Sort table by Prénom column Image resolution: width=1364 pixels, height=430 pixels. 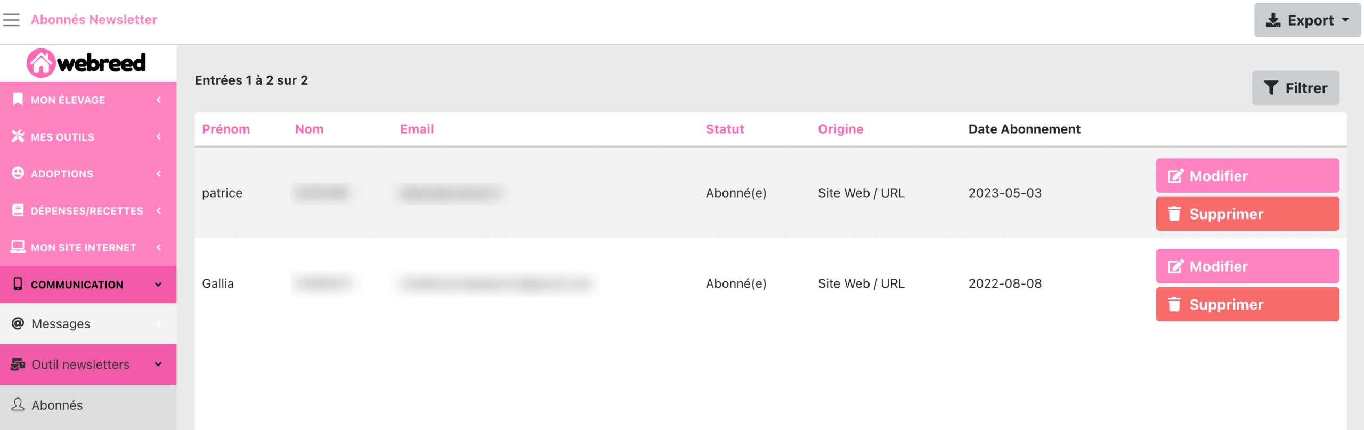(x=226, y=129)
